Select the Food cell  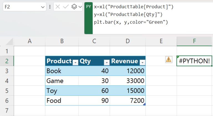[62, 101]
